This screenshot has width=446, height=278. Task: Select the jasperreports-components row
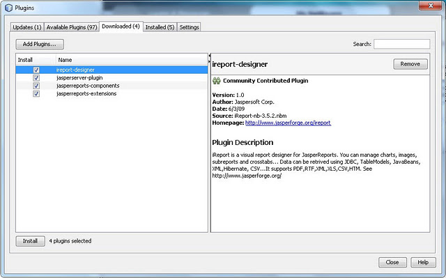pos(111,86)
